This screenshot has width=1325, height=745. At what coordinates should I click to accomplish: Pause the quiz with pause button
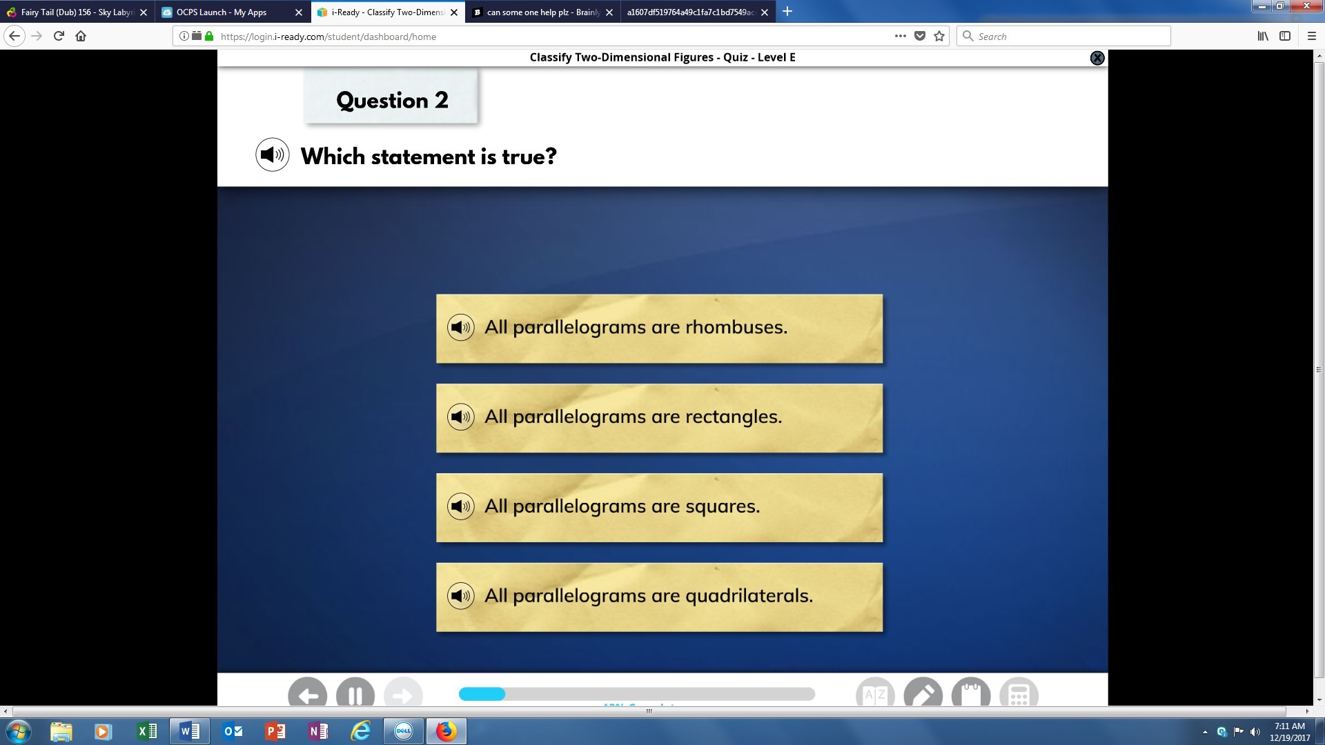[x=355, y=694]
